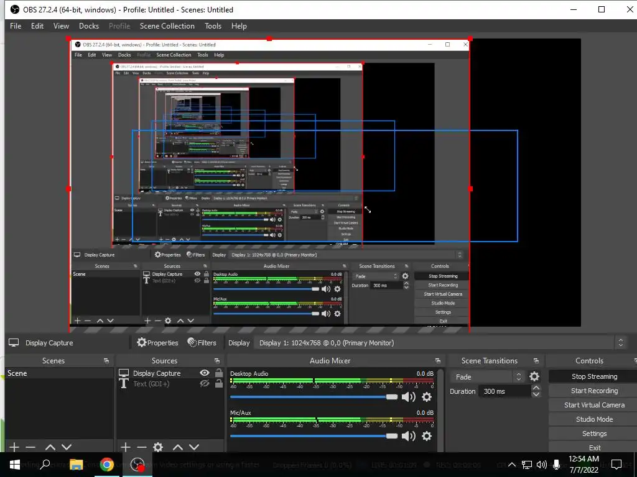The image size is (637, 477).
Task: Click the Display Capture monitor icon in toolbar
Action: [x=14, y=343]
